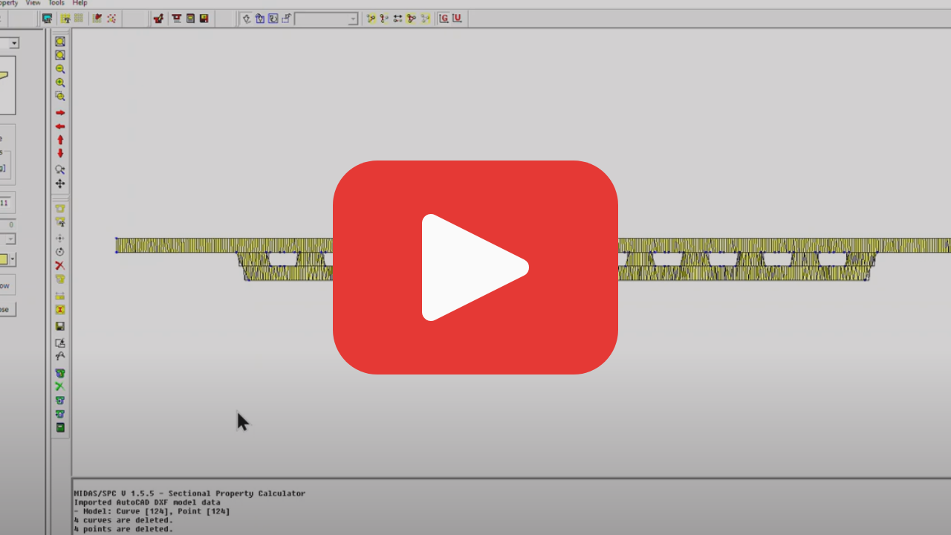Open the dropdown at top of left panel
Screen dimensions: 951x535
[13, 44]
